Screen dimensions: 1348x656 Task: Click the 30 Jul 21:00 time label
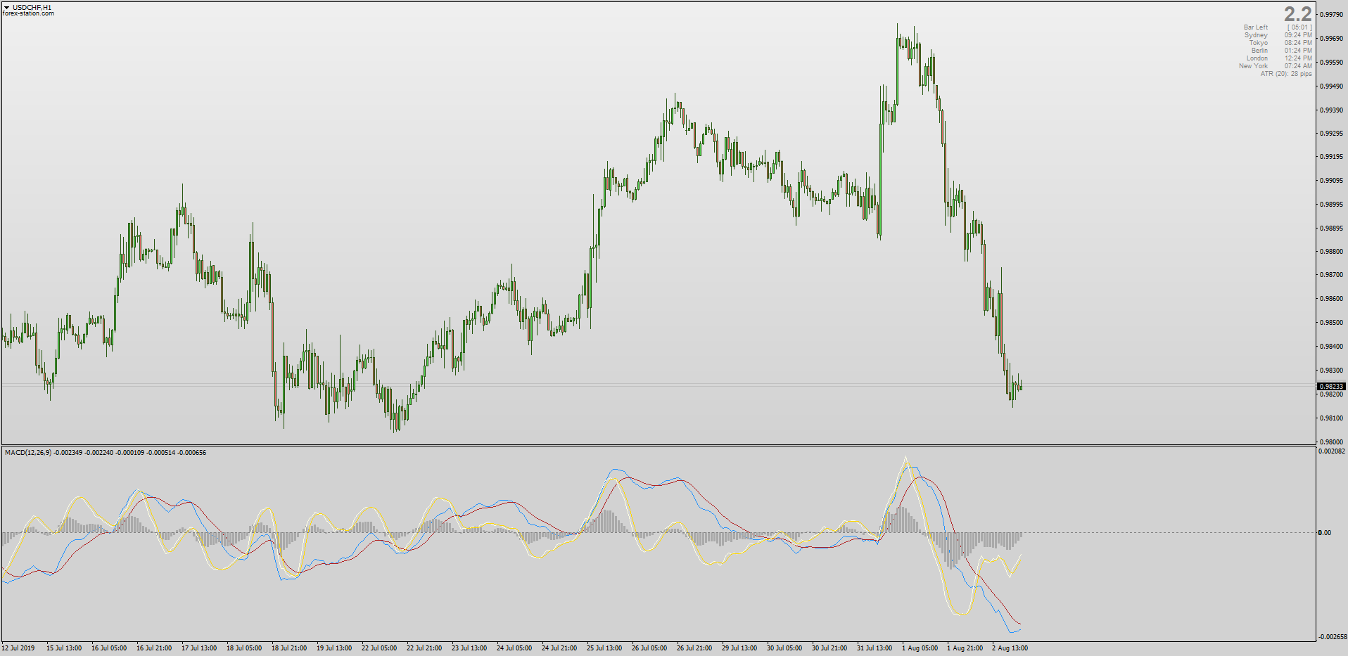829,648
